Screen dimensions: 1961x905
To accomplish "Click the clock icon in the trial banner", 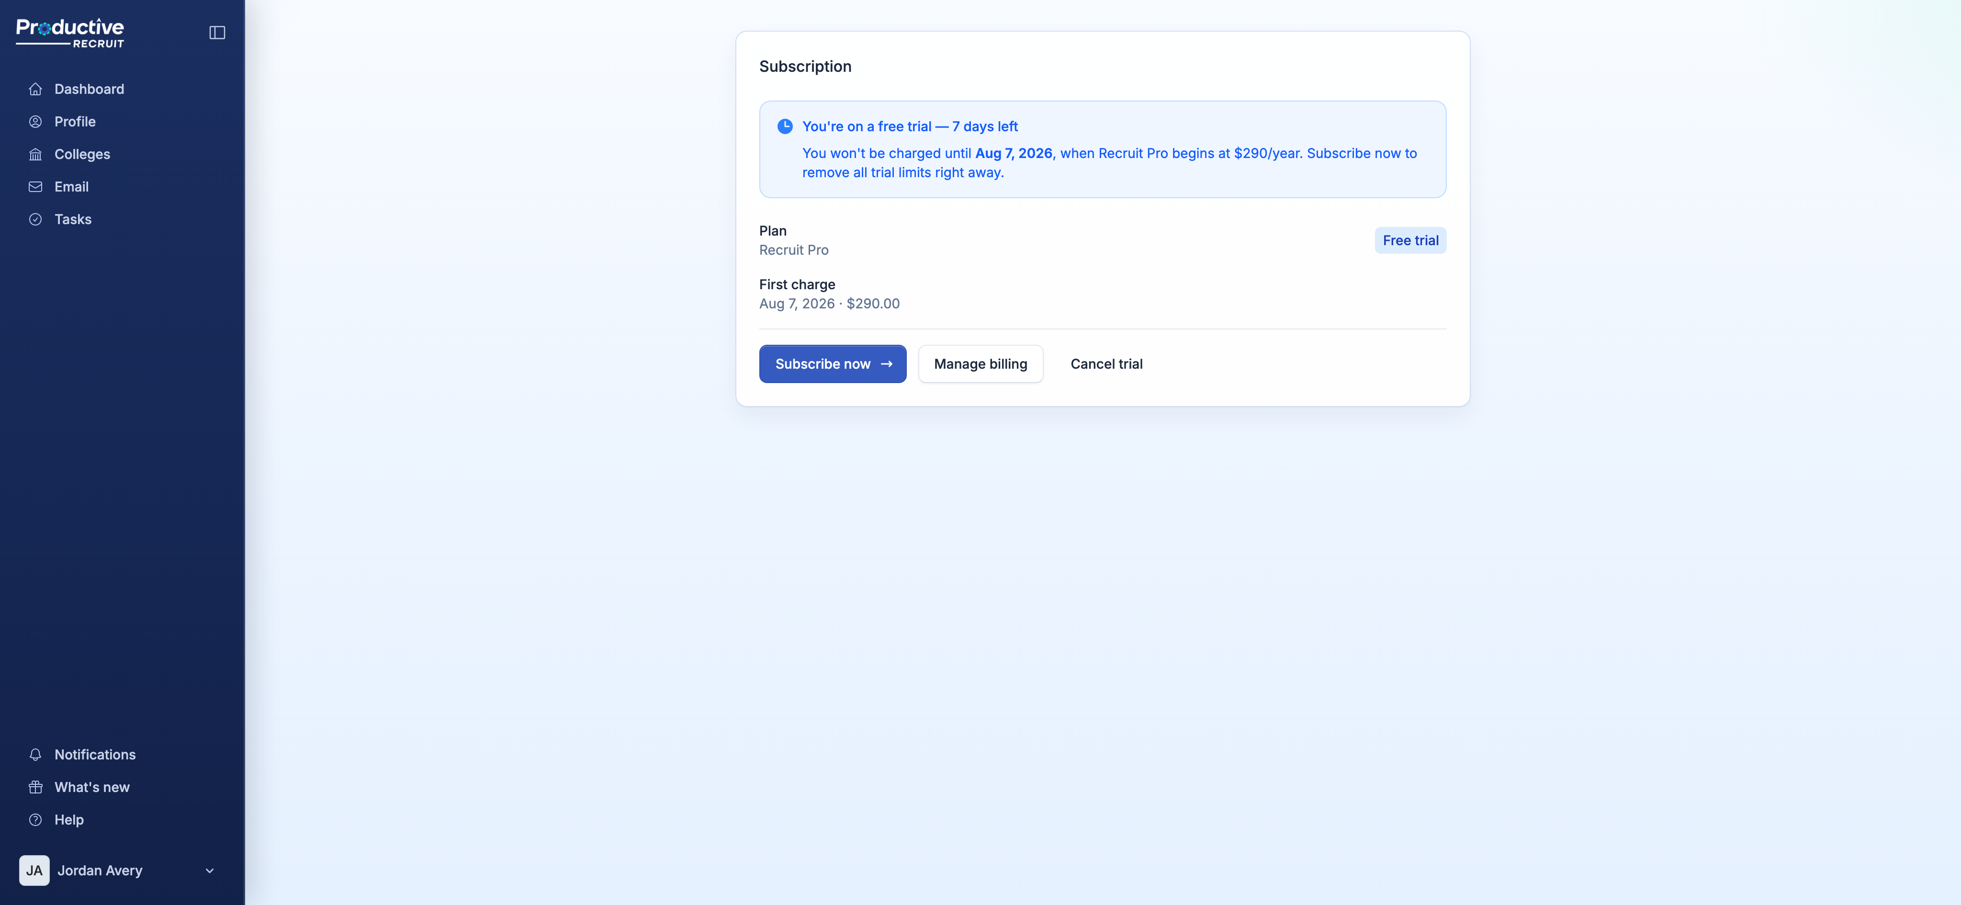I will [785, 126].
